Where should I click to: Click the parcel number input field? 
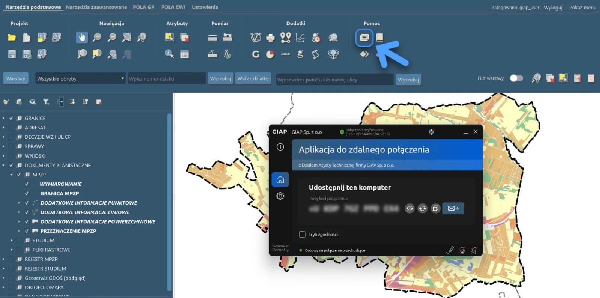166,78
